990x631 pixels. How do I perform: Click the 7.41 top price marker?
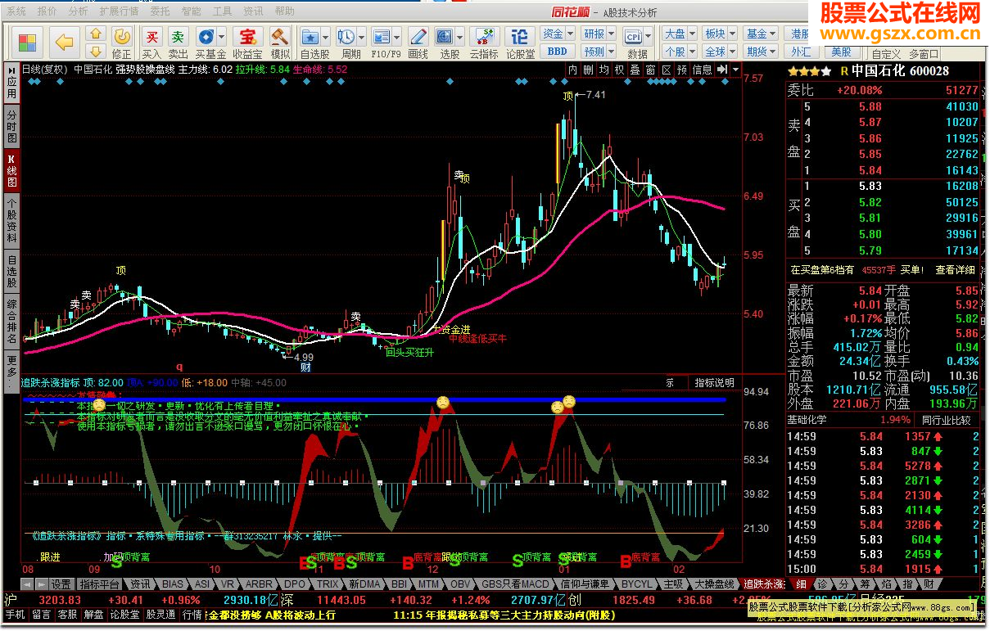point(596,95)
